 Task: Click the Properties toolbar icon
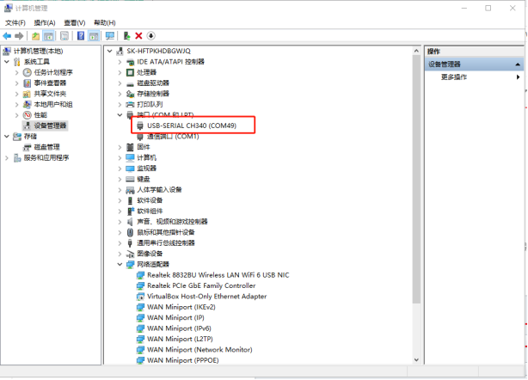[64, 35]
